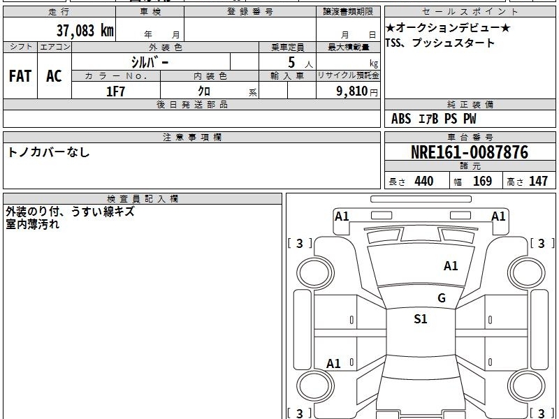The width and height of the screenshot is (559, 419).
Task: Select the 注意事項欄 header
Action: (x=191, y=137)
